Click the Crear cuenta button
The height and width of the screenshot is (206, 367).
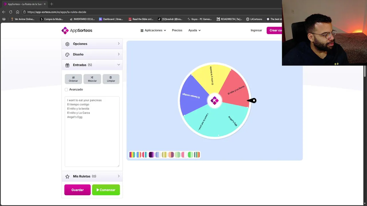[x=274, y=30]
